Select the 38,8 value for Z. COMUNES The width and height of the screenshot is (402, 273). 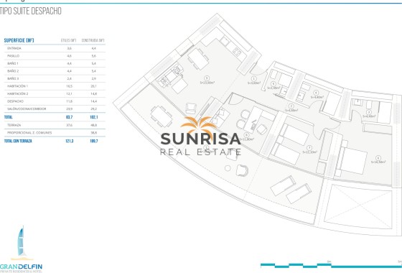tap(94, 133)
